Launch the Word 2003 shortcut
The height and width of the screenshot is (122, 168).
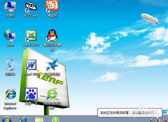click(31, 68)
